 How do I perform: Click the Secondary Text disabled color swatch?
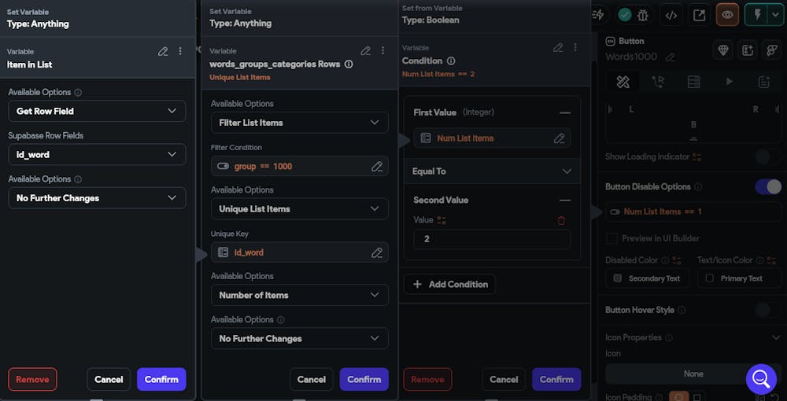click(647, 278)
